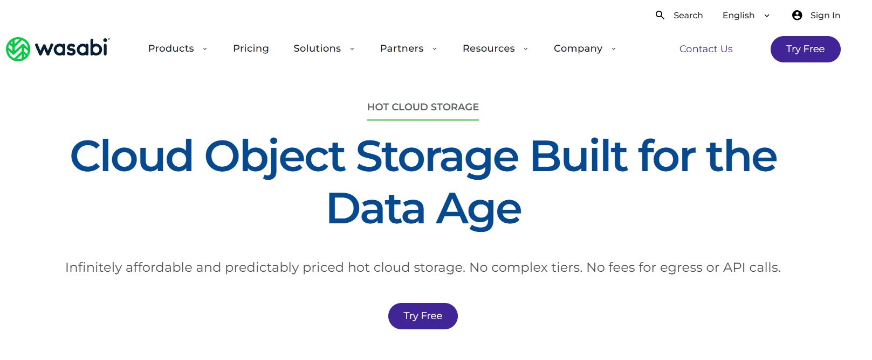Follow the Contact Us link
This screenshot has width=872, height=360.
tap(706, 49)
